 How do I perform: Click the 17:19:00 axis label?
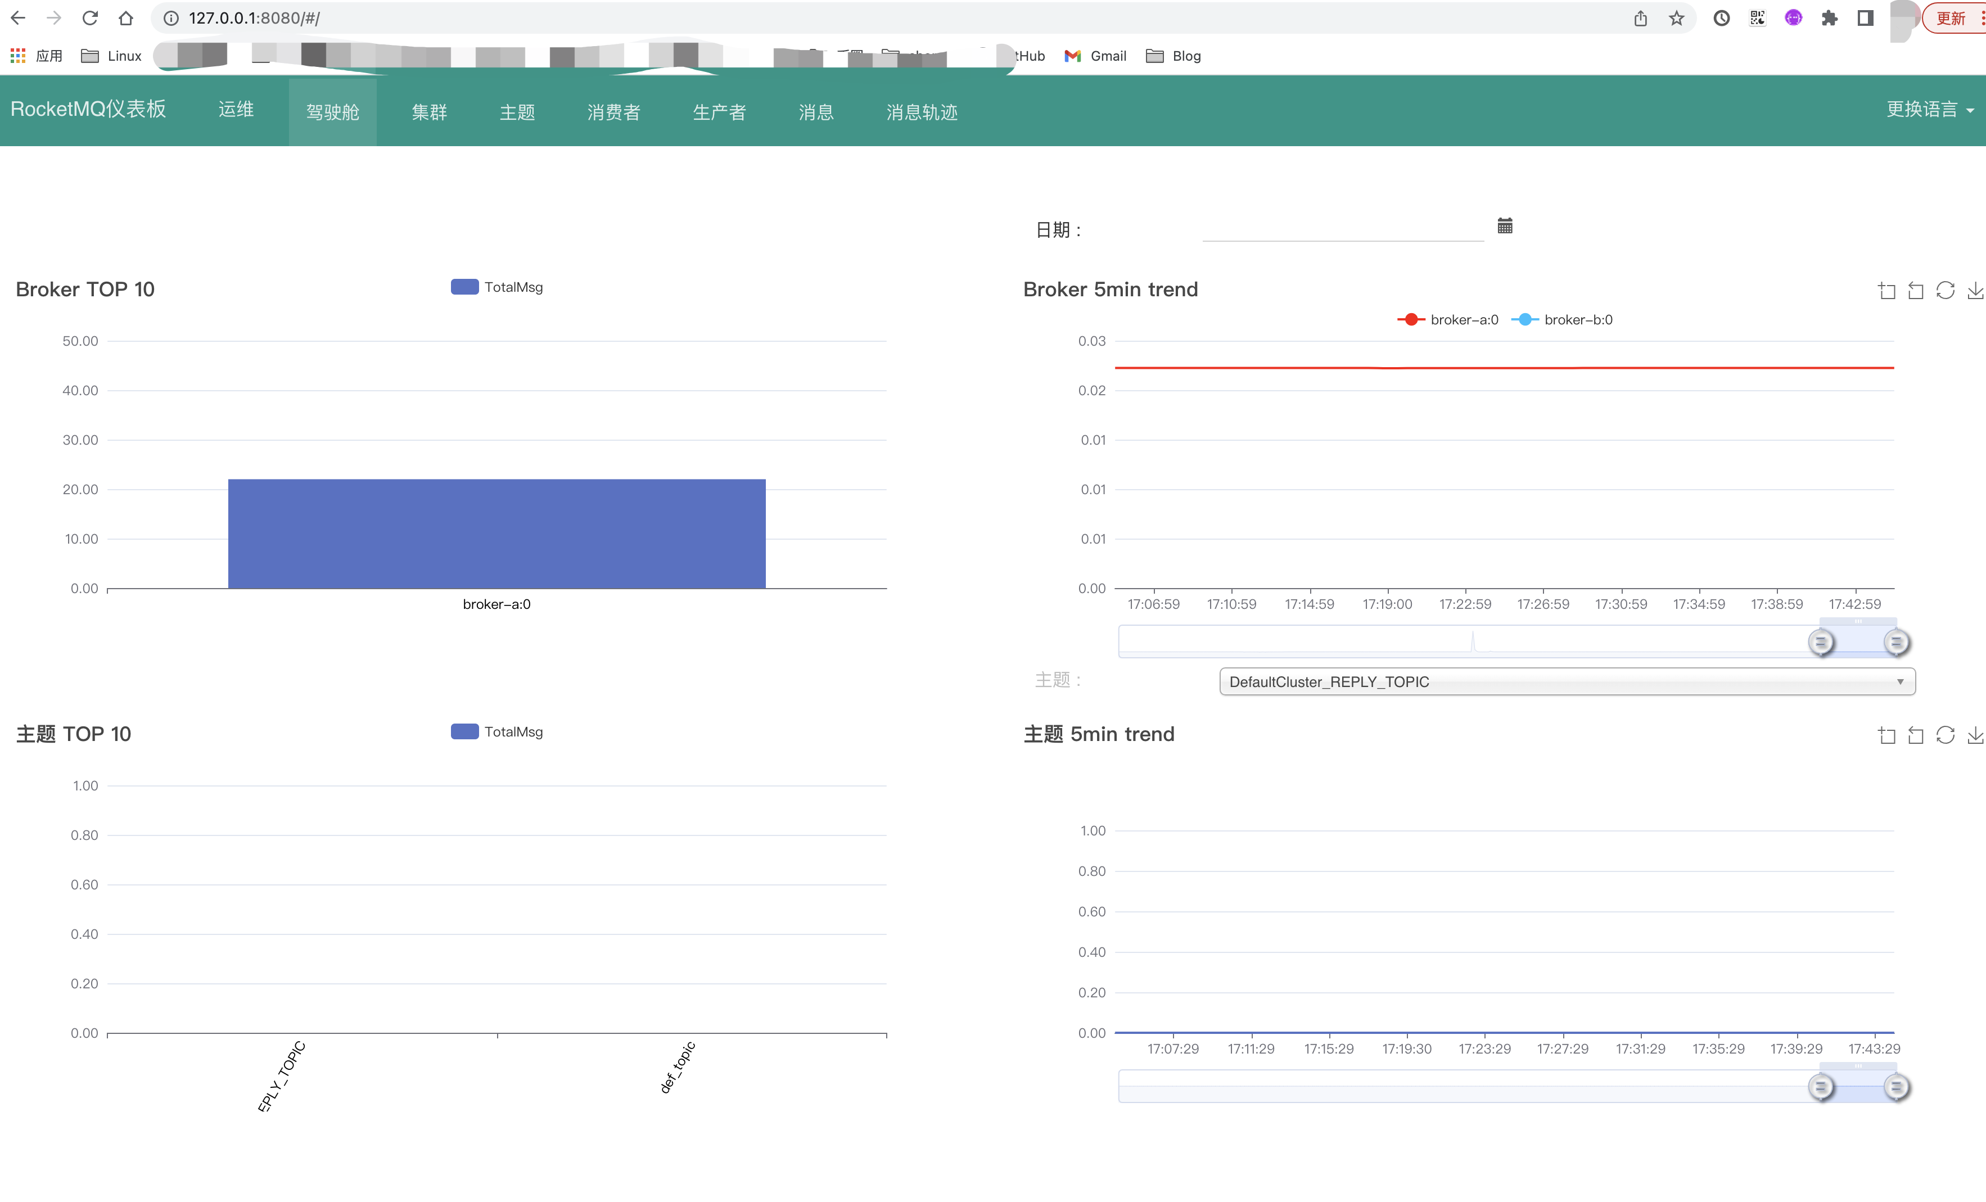[1387, 604]
